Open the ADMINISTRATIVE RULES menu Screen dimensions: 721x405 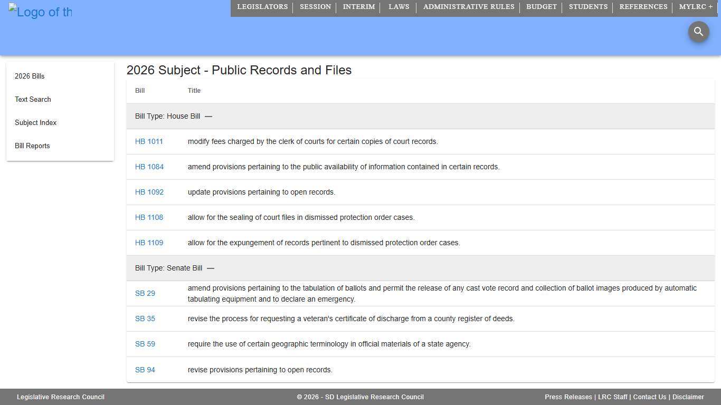coord(468,7)
